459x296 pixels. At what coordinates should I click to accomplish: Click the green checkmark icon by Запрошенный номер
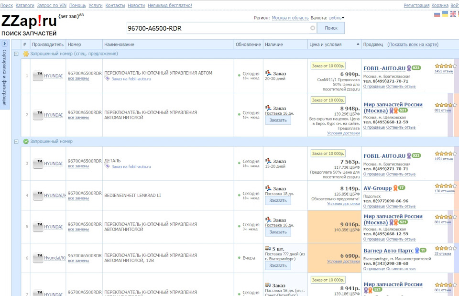tap(26, 142)
